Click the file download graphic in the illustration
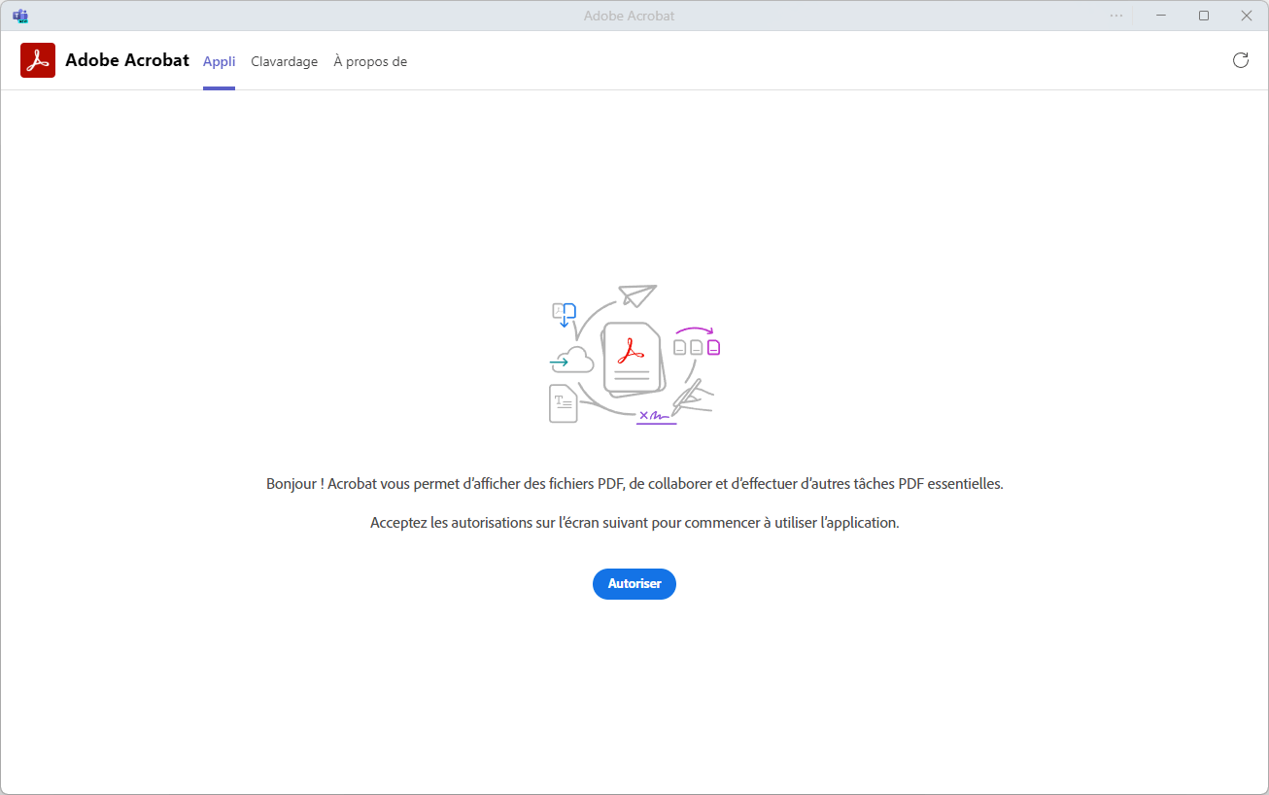 [x=565, y=313]
